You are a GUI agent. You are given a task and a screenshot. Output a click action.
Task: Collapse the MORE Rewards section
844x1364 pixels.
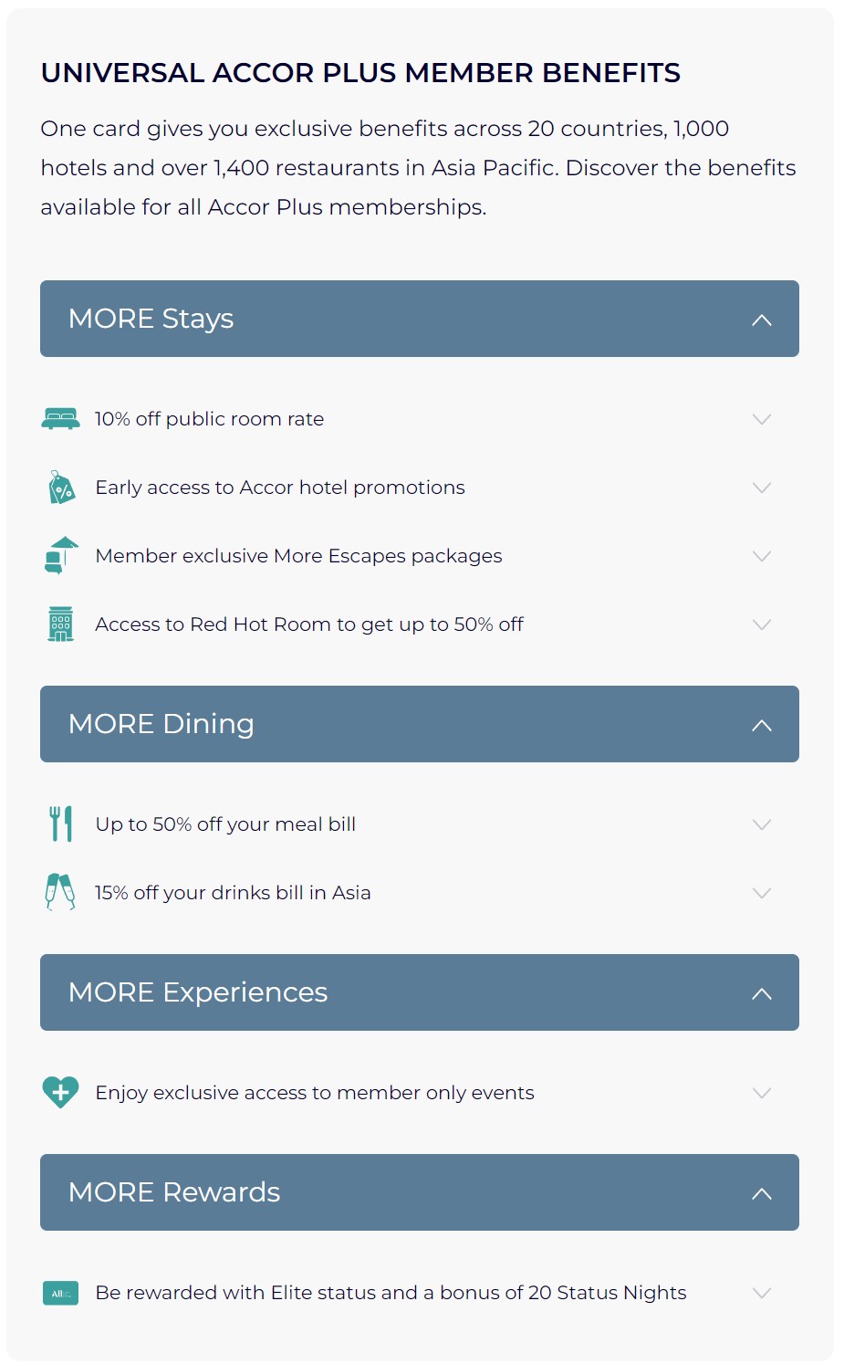click(762, 1192)
